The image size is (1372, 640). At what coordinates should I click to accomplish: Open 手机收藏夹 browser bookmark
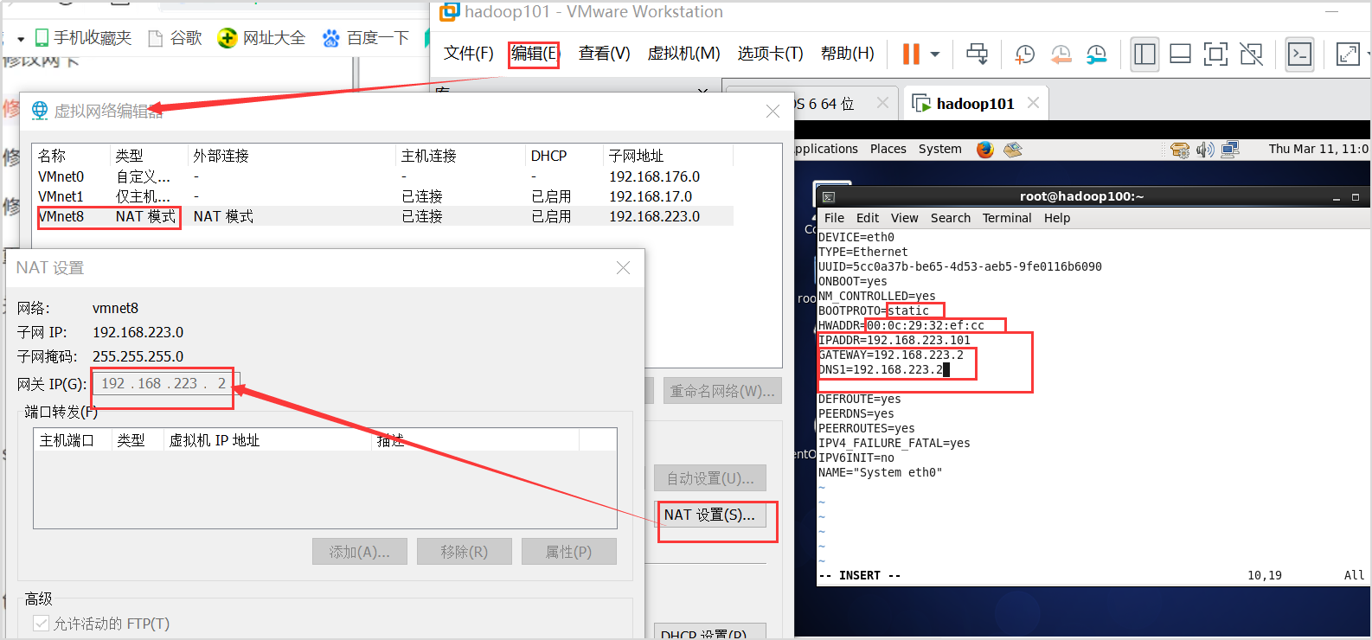coord(83,38)
